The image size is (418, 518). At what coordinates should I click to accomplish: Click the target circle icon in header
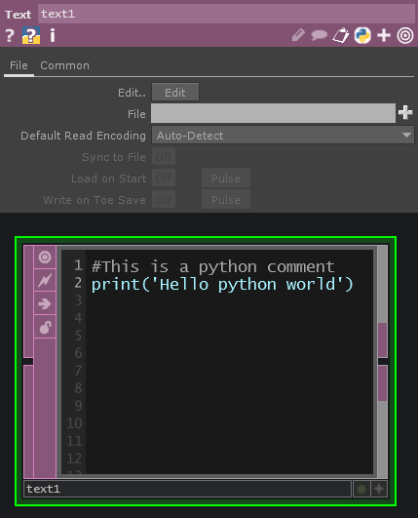405,35
